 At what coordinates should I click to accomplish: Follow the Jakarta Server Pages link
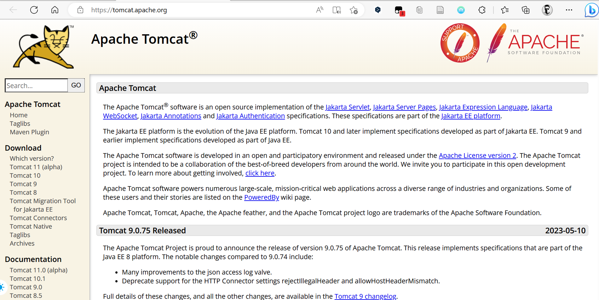404,107
